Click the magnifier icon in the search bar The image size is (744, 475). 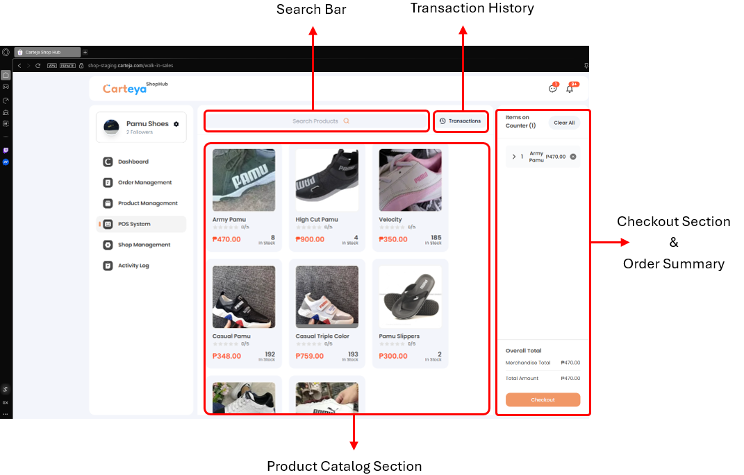347,121
